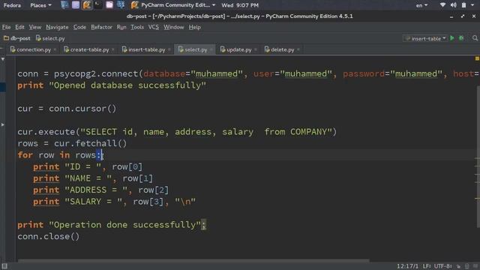Open the Run menu
The width and height of the screenshot is (480, 270).
pyautogui.click(x=121, y=27)
